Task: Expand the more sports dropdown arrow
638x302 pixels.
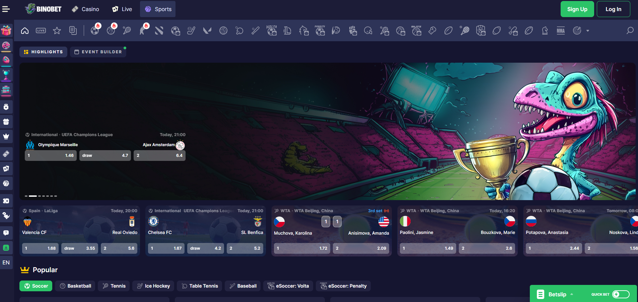Action: click(588, 31)
